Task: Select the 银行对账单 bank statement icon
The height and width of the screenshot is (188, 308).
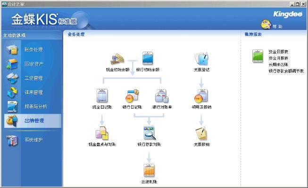Action: [x=162, y=96]
